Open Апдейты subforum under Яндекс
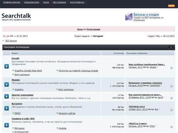 tap(19, 89)
